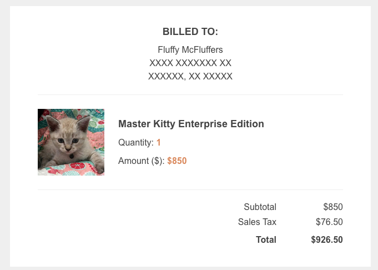Click the Quantity label
Screen dimensions: 378x270
(136, 143)
